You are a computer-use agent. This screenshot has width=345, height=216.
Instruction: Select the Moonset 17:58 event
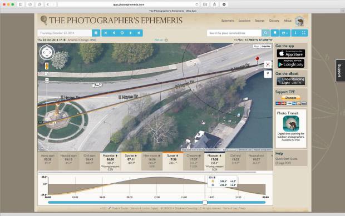point(215,161)
